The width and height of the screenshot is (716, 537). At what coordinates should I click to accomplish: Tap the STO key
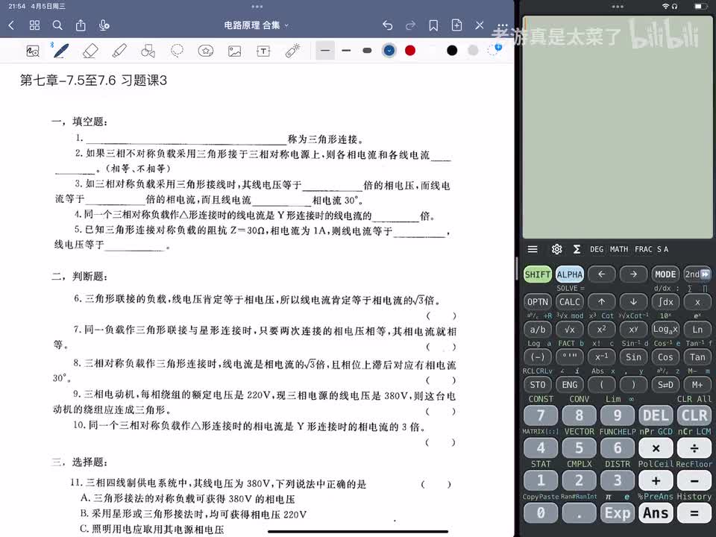point(538,385)
